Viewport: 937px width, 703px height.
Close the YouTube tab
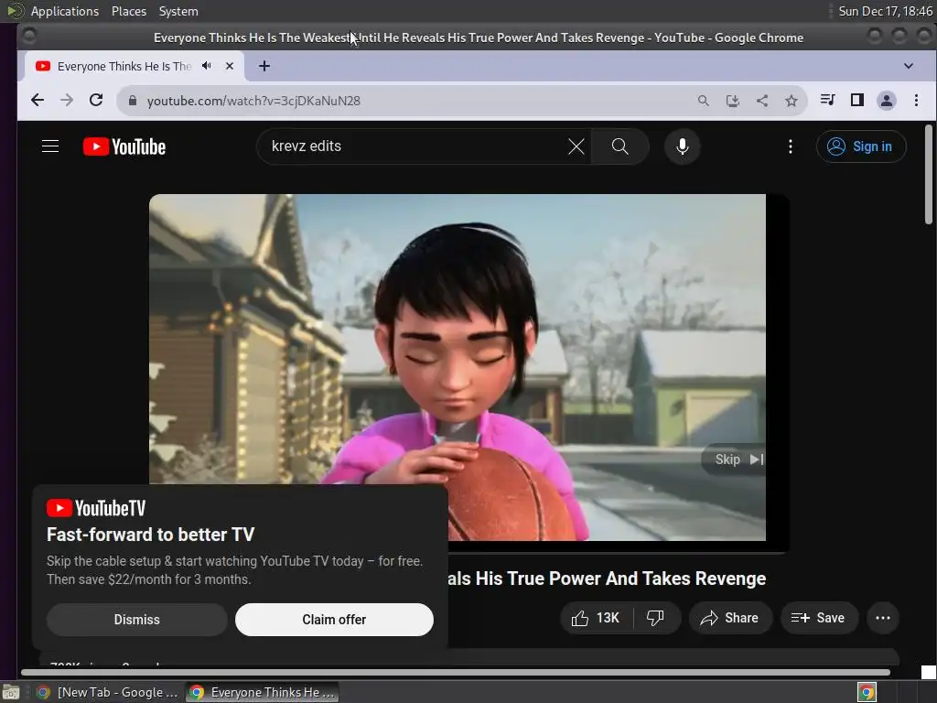tap(230, 66)
